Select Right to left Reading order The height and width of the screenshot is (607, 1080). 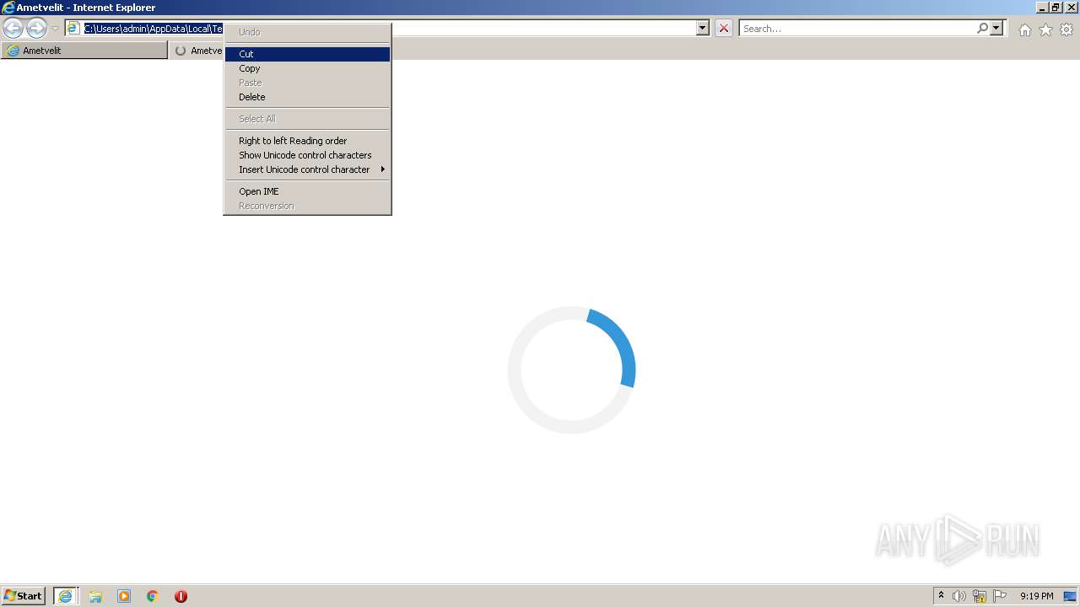[307, 141]
